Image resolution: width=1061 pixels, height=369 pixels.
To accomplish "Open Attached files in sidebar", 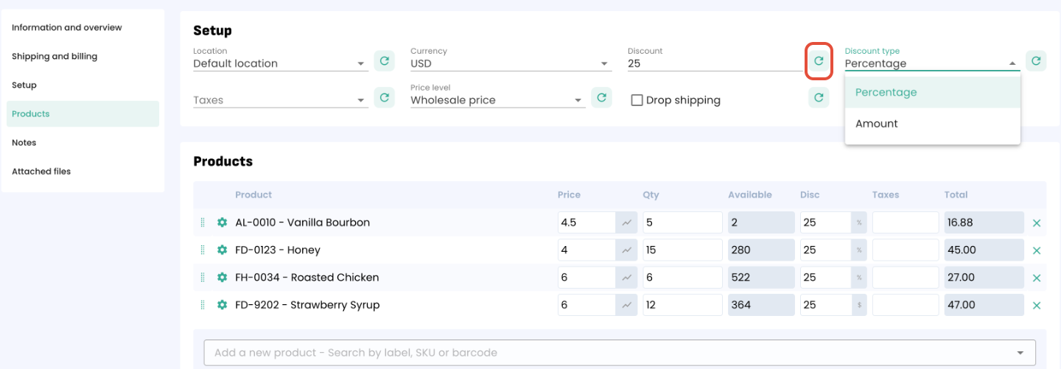I will 41,172.
